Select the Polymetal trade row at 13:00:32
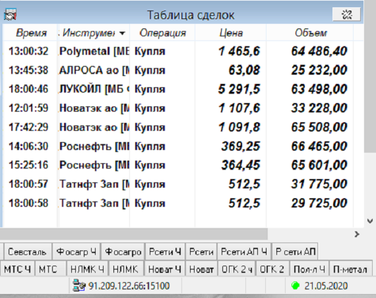 (x=178, y=51)
